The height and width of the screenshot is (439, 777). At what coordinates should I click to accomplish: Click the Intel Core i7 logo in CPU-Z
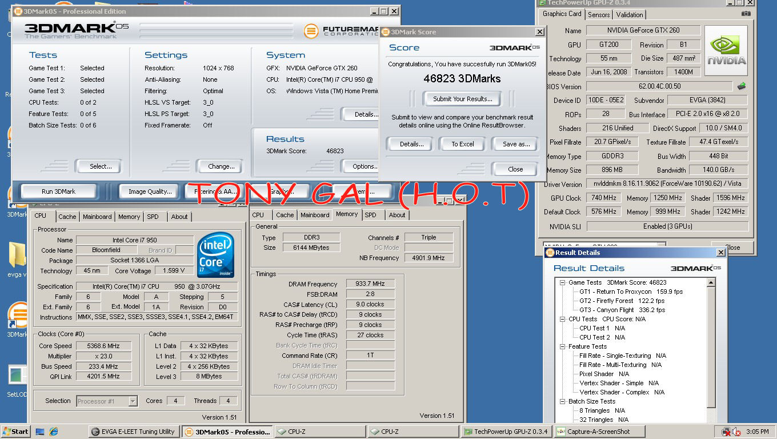[x=214, y=256]
